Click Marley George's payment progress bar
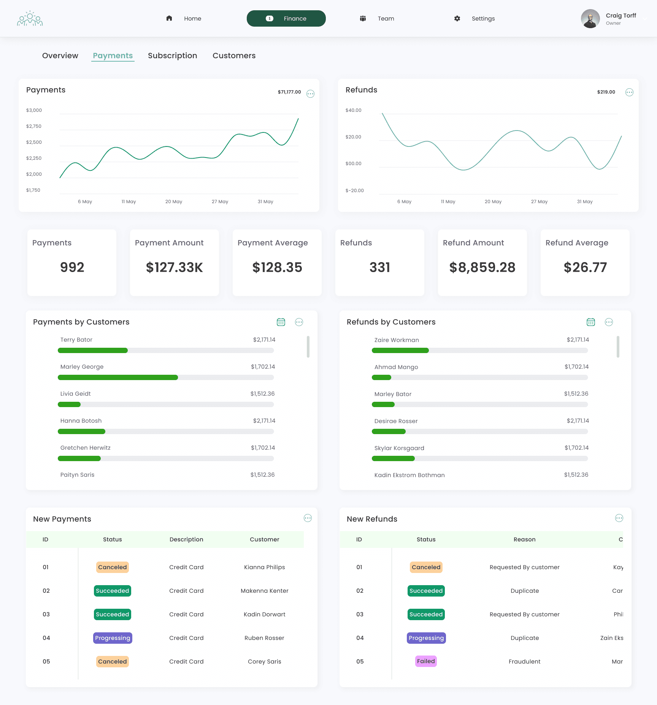This screenshot has height=705, width=657. point(166,377)
